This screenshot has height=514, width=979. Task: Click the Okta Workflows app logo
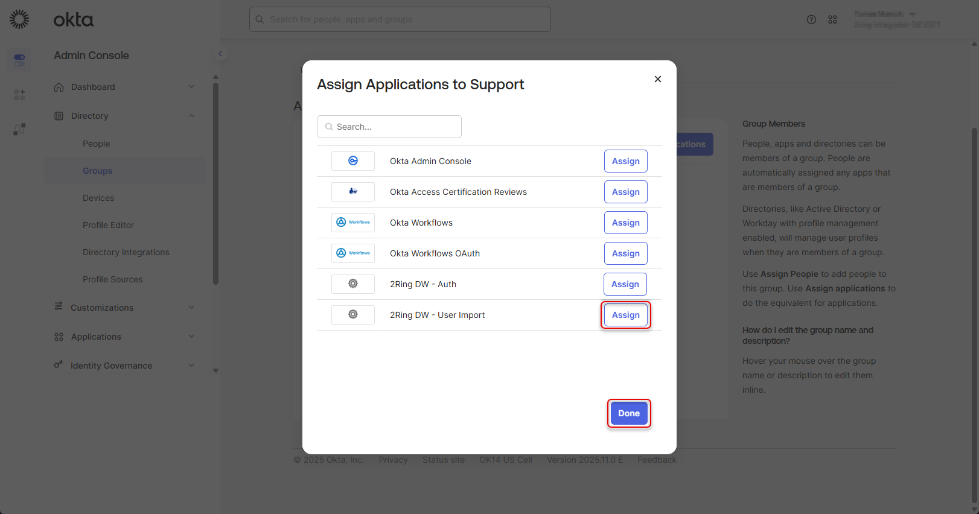[353, 223]
